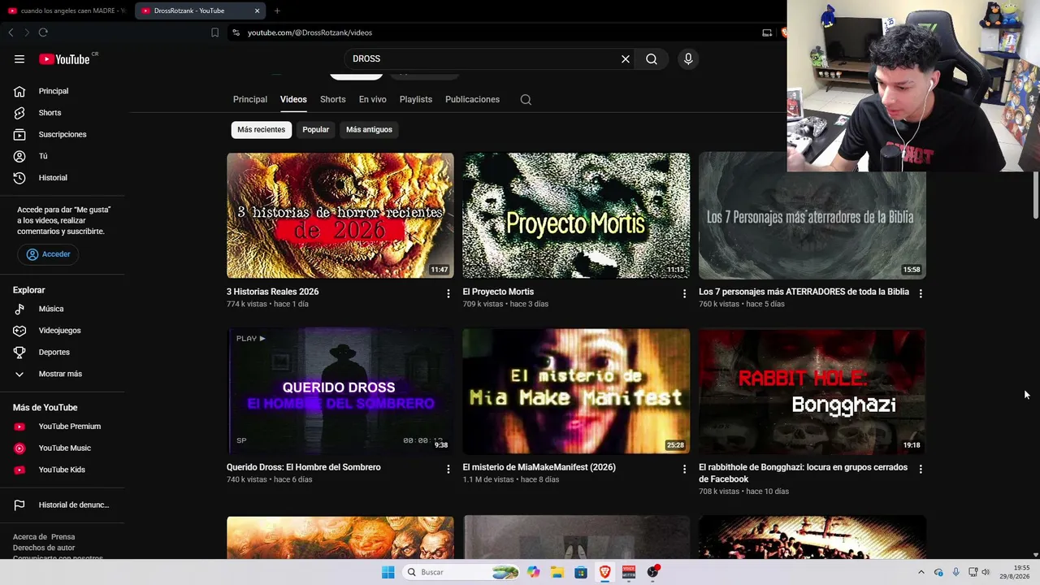Play the Mia Make Manifest thumbnail
The width and height of the screenshot is (1040, 585).
pyautogui.click(x=576, y=391)
